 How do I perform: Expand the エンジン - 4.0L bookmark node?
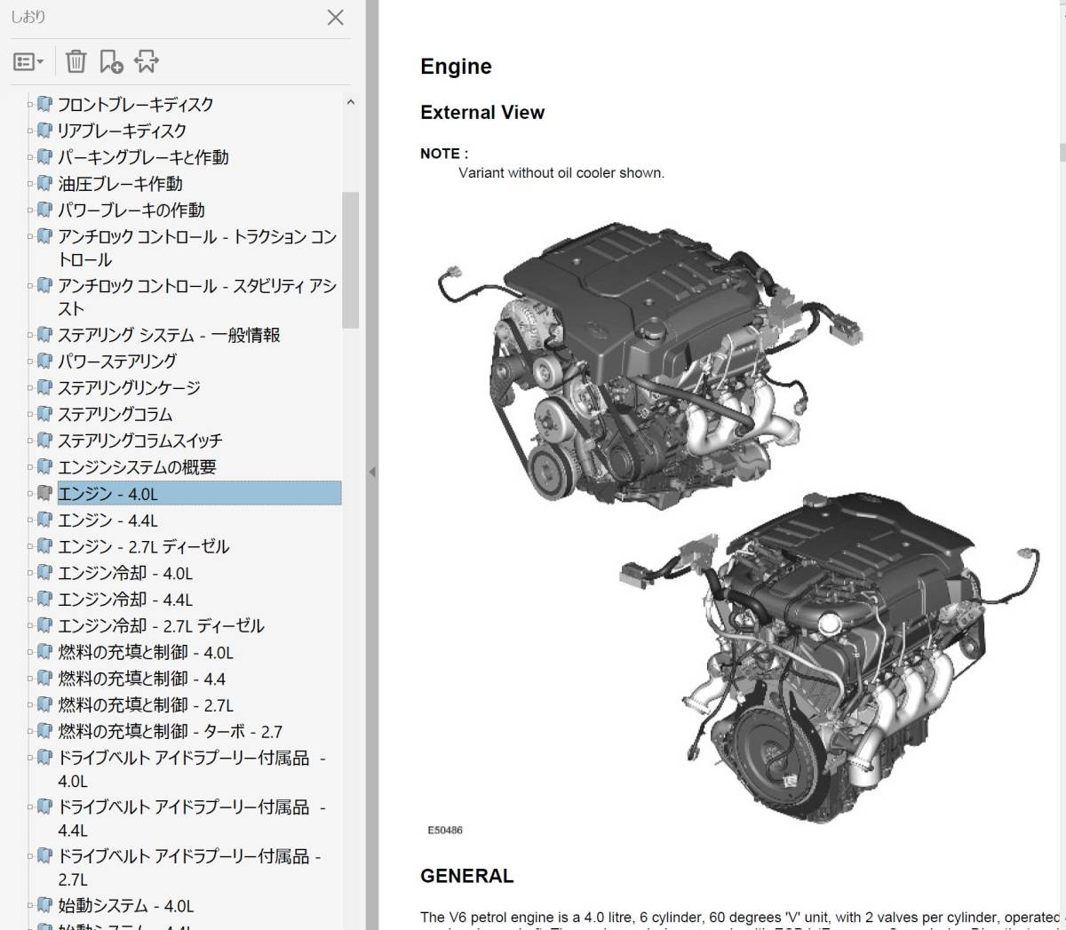(x=30, y=495)
